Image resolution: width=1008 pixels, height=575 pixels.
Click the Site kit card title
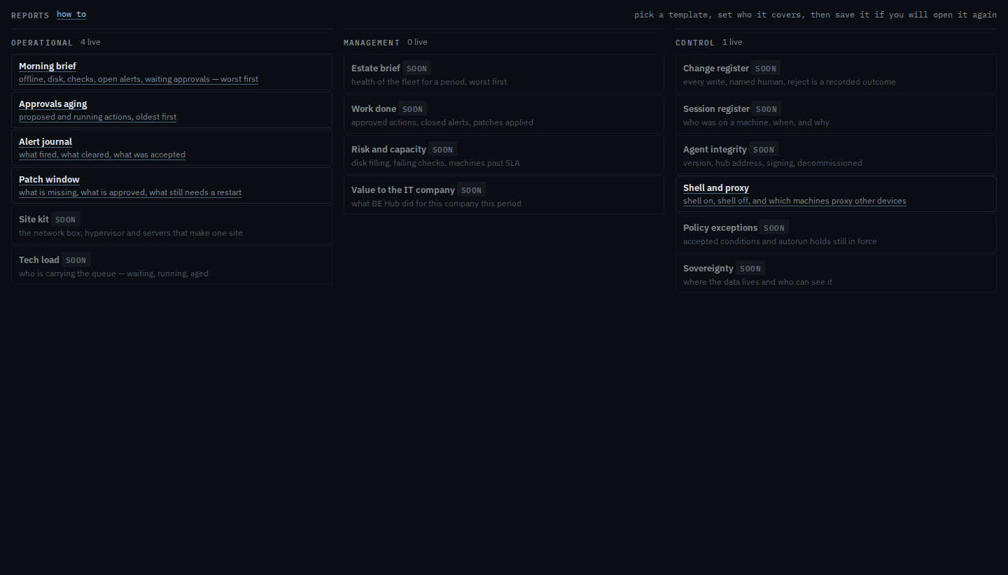pyautogui.click(x=34, y=219)
